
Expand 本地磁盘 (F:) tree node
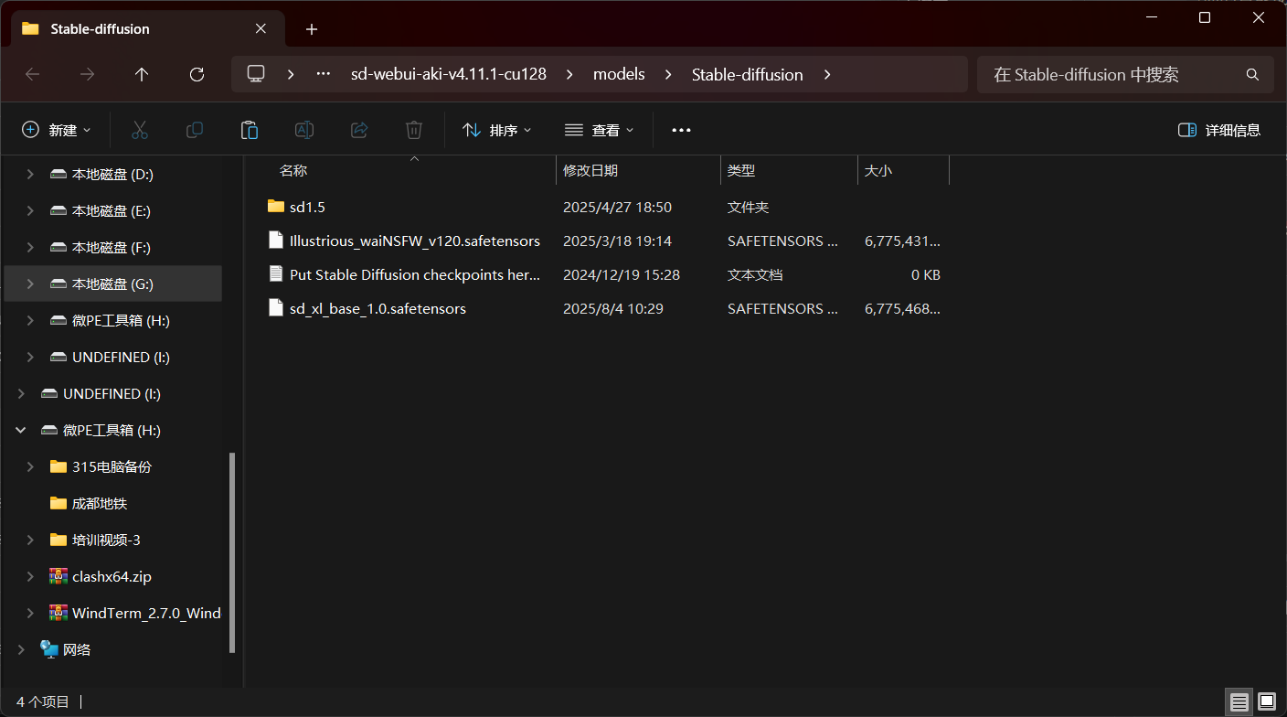pos(30,247)
